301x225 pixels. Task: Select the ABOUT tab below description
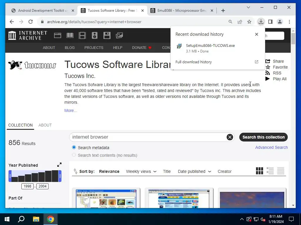[45, 125]
